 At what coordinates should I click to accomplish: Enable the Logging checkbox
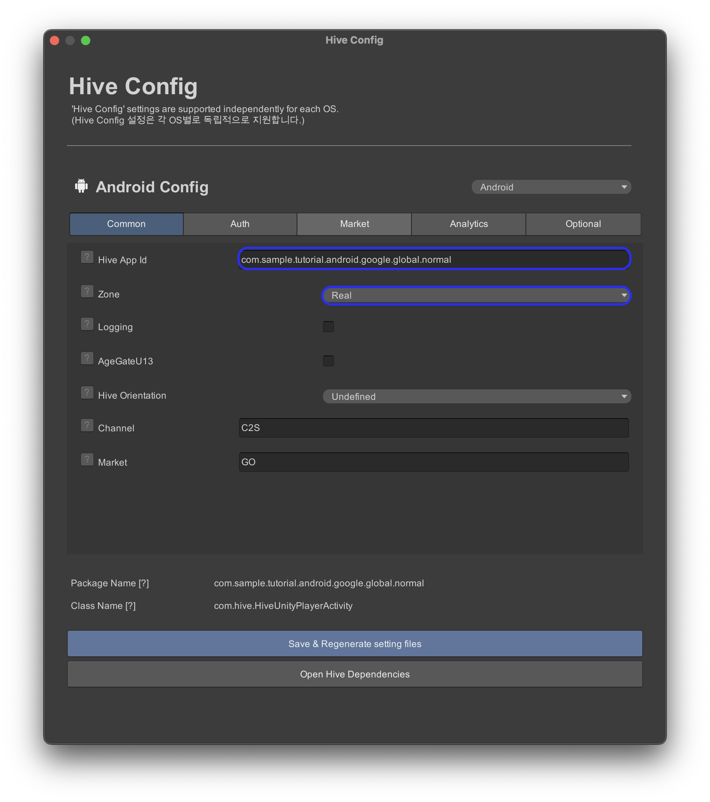328,327
